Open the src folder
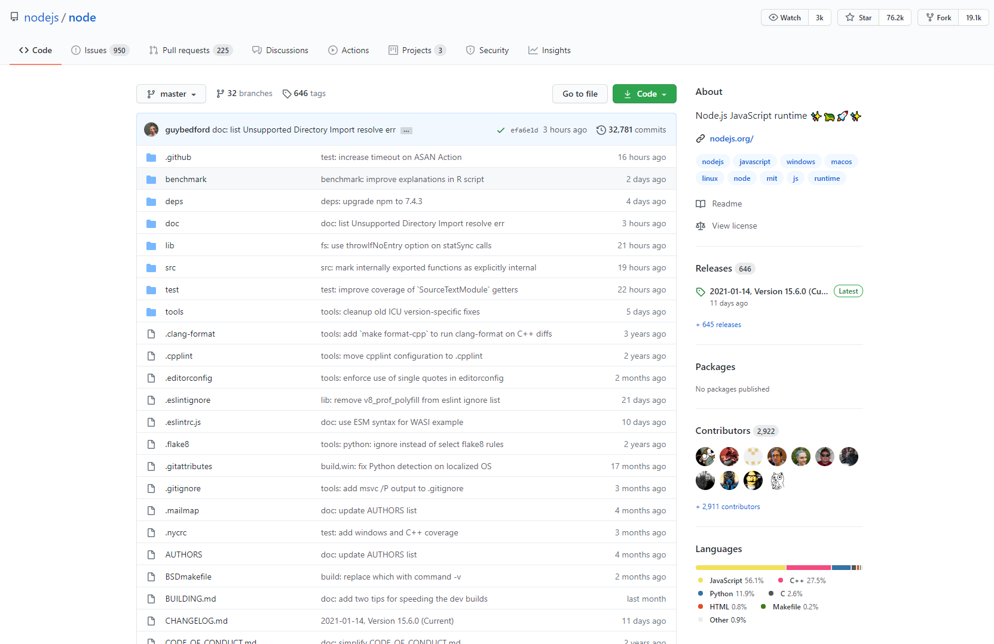The width and height of the screenshot is (994, 644). (x=170, y=268)
